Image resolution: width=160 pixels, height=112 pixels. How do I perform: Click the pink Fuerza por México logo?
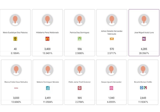[111, 88]
